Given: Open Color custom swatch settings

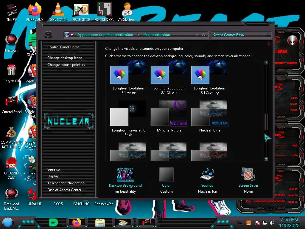Looking at the screenshot, I should 166,180.
